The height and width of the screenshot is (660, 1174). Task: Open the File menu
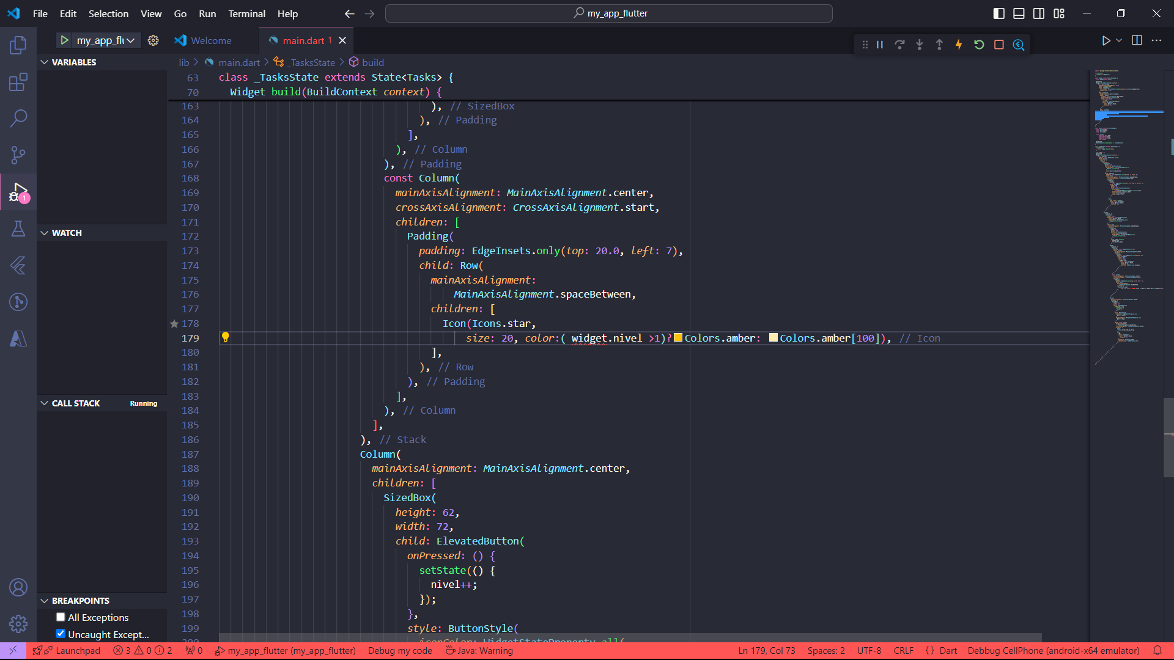click(40, 13)
